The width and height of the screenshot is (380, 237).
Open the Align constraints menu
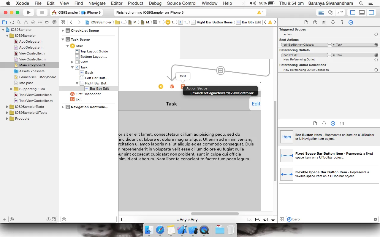[257, 220]
